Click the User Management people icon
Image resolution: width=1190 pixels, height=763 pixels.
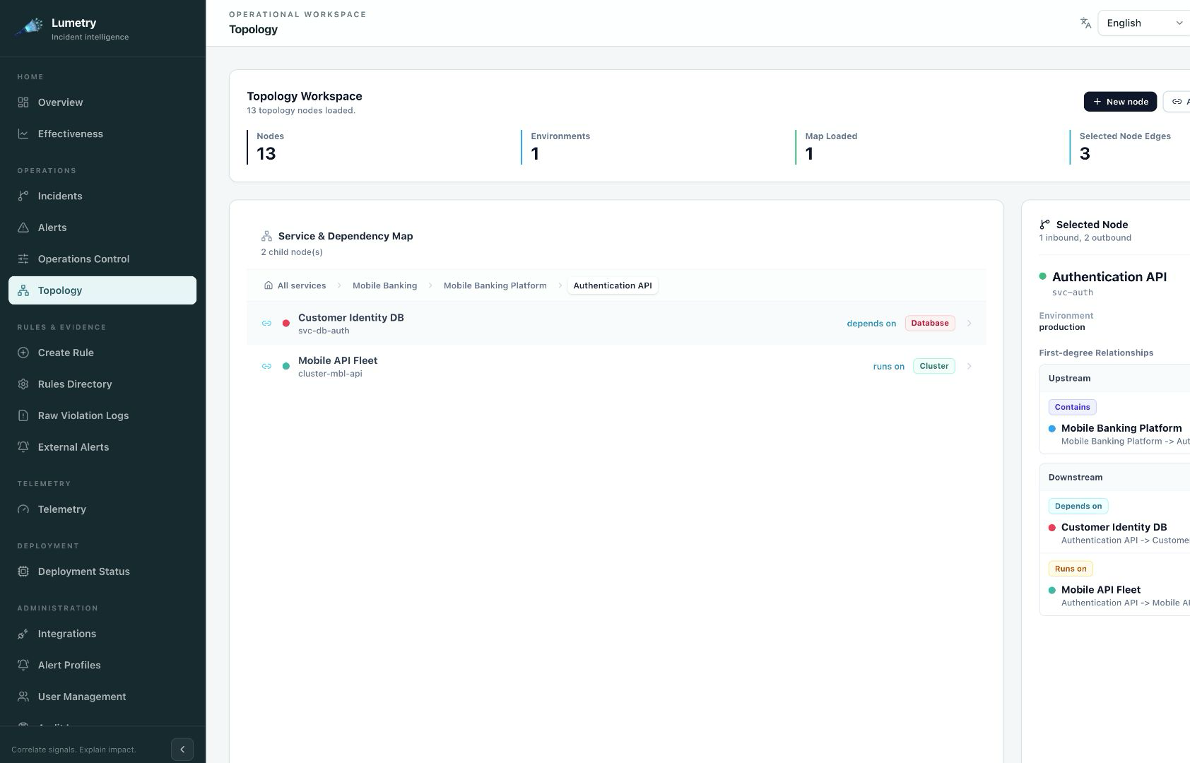(23, 697)
